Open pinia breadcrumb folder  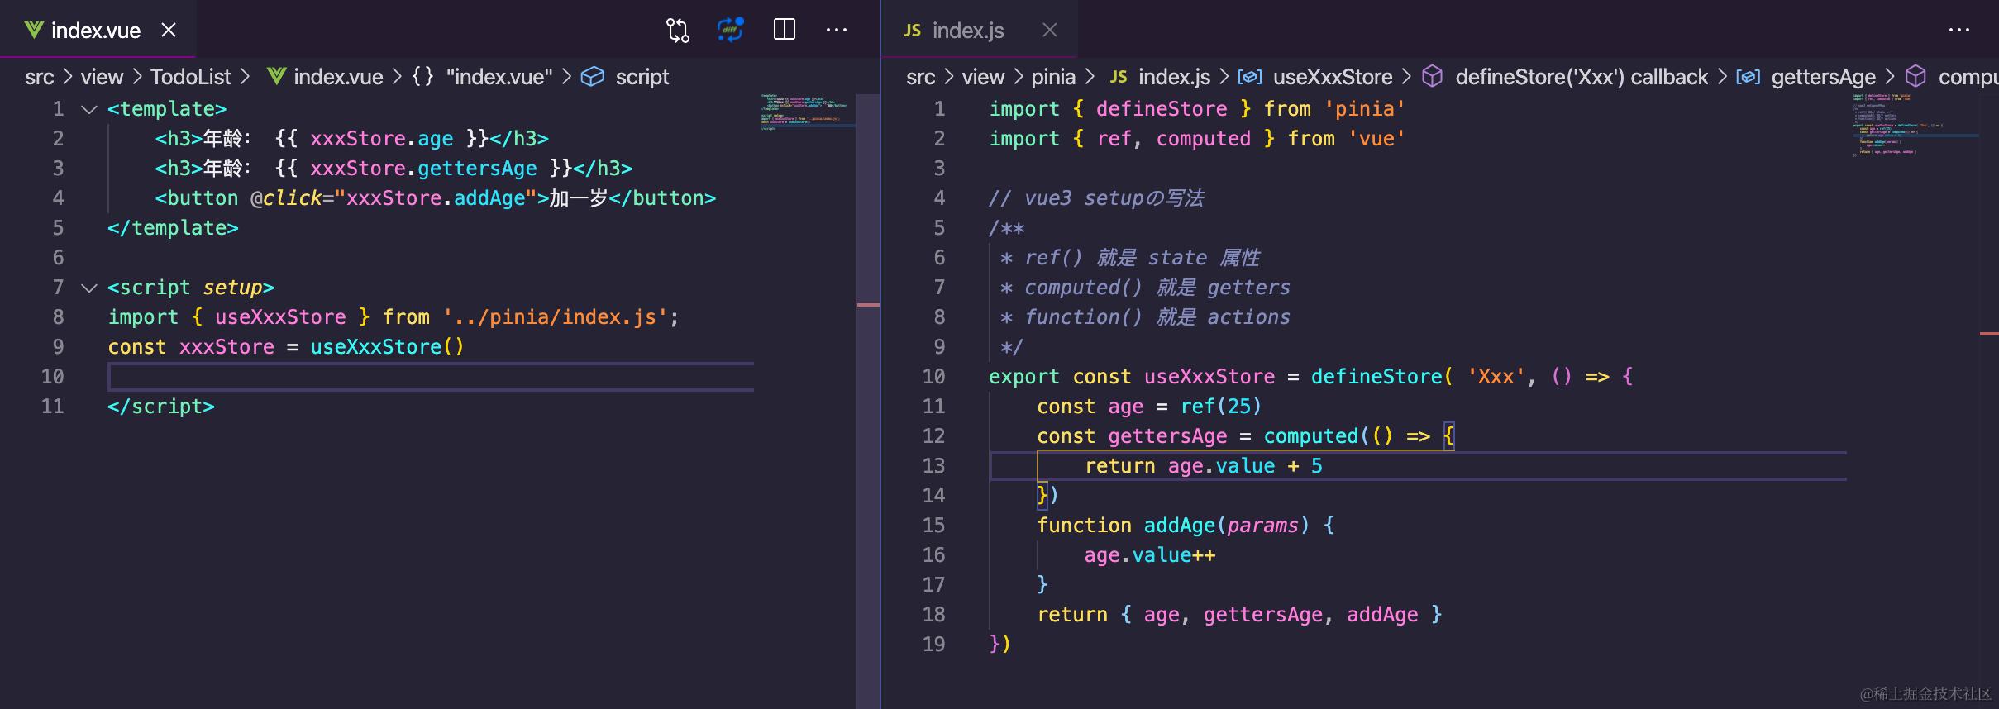pyautogui.click(x=1053, y=77)
